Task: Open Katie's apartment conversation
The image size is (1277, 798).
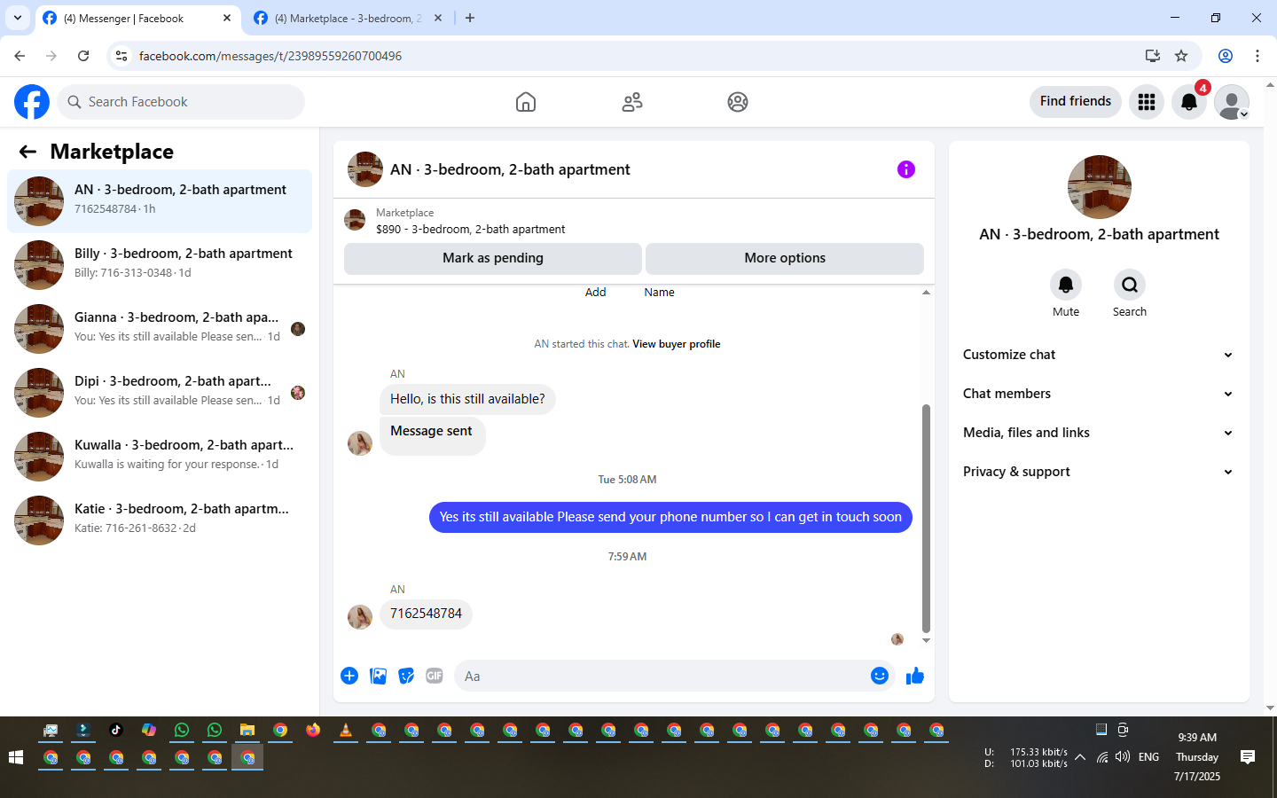Action: [160, 520]
